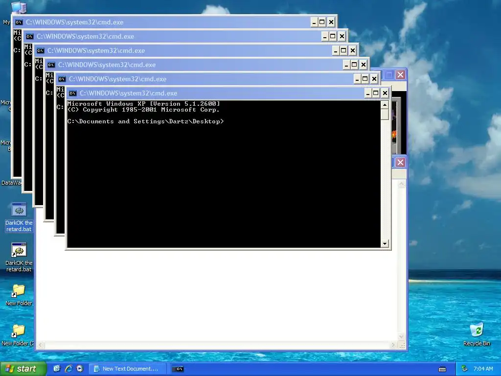Click cmd icon of fourth cmd window from back
The height and width of the screenshot is (376, 501).
click(x=51, y=65)
